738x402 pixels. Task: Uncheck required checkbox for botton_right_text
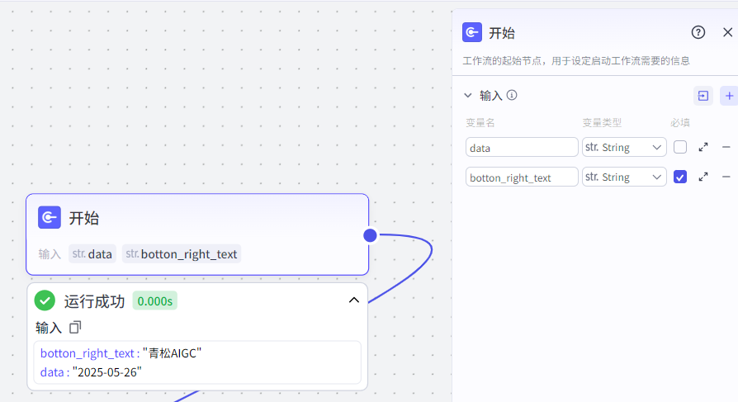click(680, 177)
